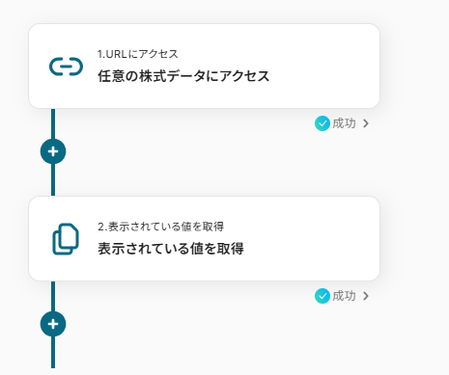Click the copy pages icon in step 2
This screenshot has height=375, width=449.
[x=66, y=239]
